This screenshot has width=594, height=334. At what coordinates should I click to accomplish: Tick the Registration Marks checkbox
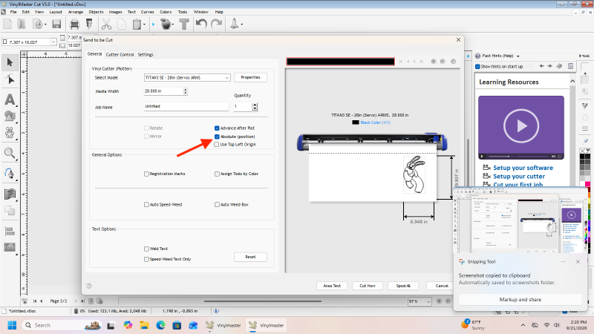[x=146, y=174]
